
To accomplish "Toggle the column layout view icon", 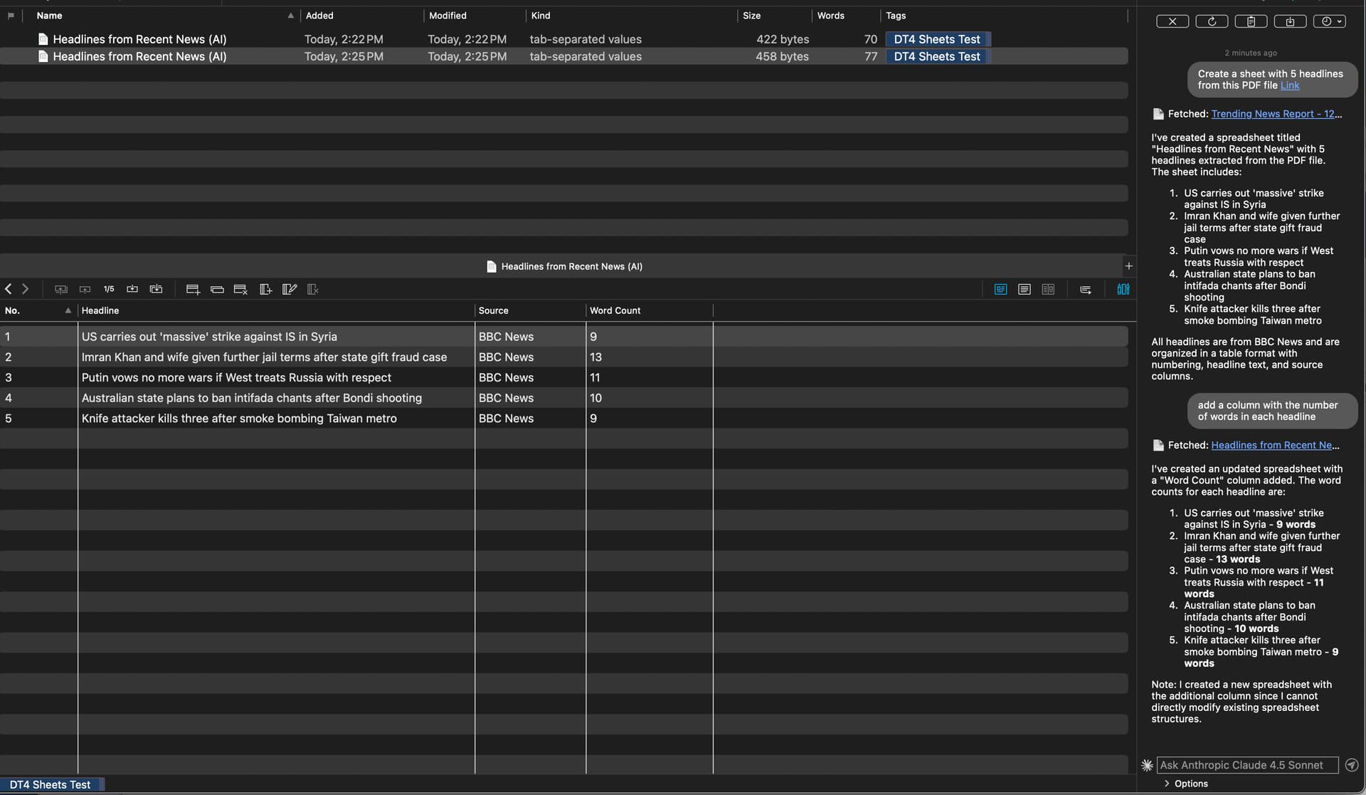I will 1123,289.
